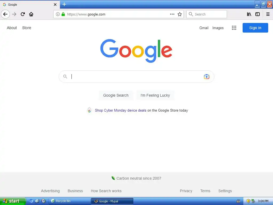Select Google - Mypal taskbar button
Screen dimensions: 273x205
[112, 201]
